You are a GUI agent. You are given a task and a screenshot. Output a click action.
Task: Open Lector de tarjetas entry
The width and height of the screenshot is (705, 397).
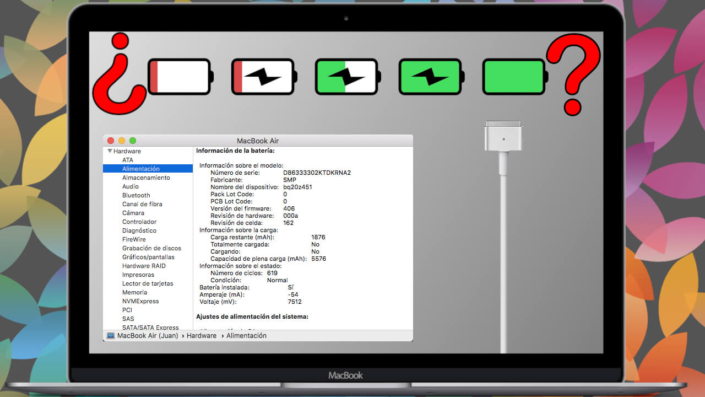click(148, 283)
